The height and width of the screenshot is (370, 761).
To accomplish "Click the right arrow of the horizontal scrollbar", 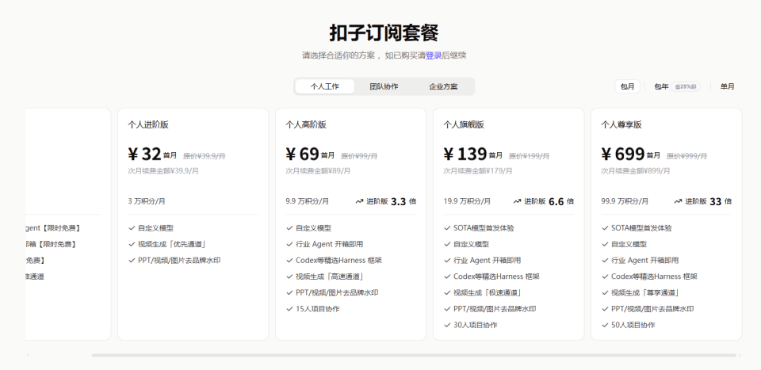I will click(740, 356).
